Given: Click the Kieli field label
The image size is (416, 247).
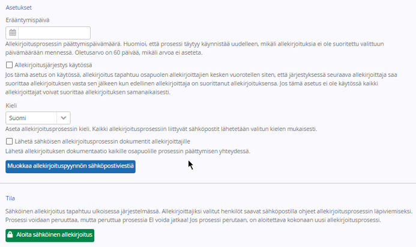Looking at the screenshot, I should click(x=11, y=105).
